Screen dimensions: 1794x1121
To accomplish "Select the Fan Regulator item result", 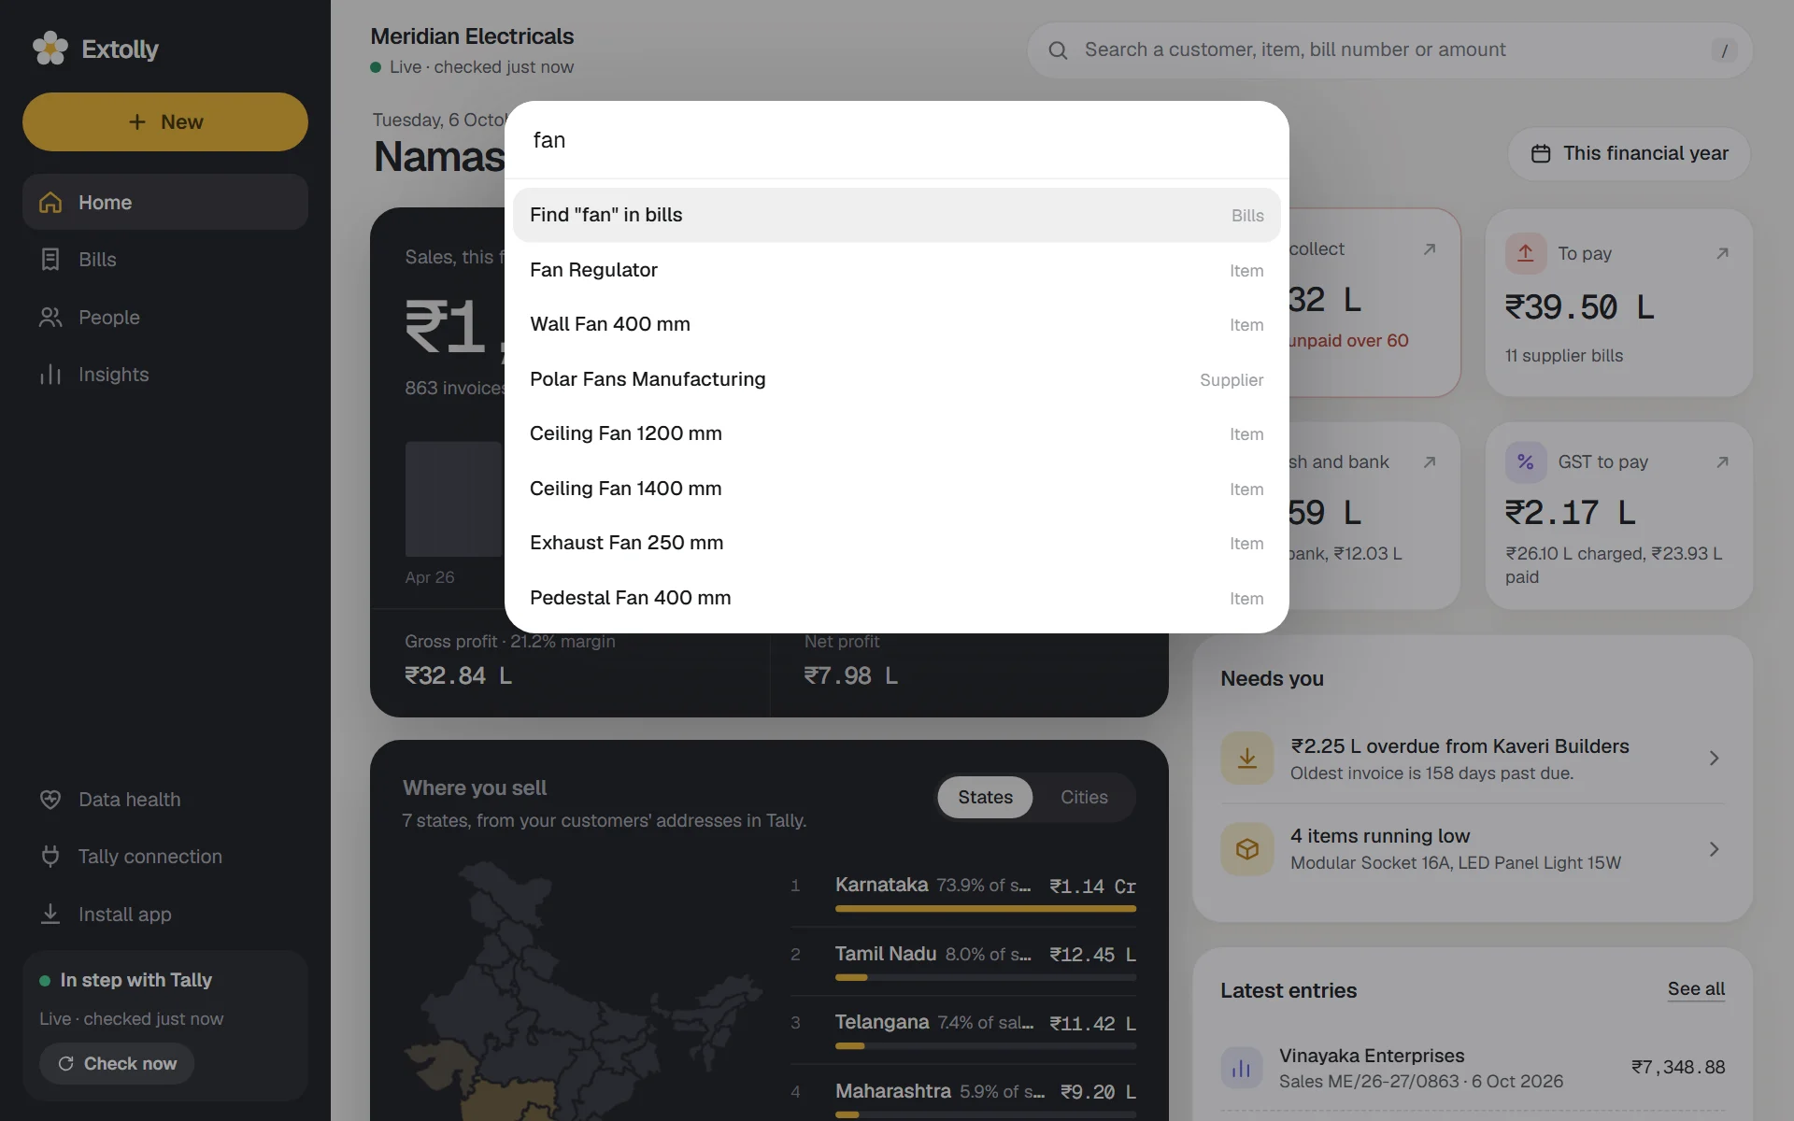I will pos(897,270).
